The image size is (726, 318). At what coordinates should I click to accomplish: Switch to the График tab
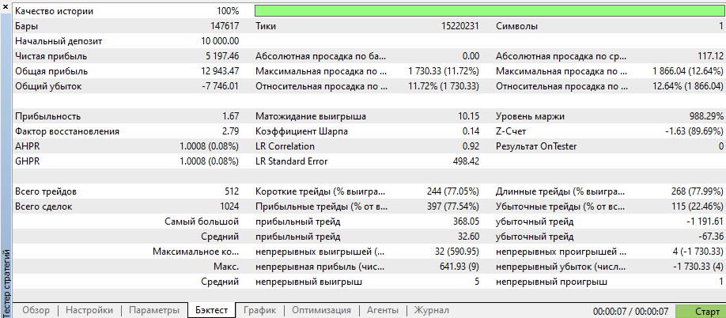pos(259,310)
